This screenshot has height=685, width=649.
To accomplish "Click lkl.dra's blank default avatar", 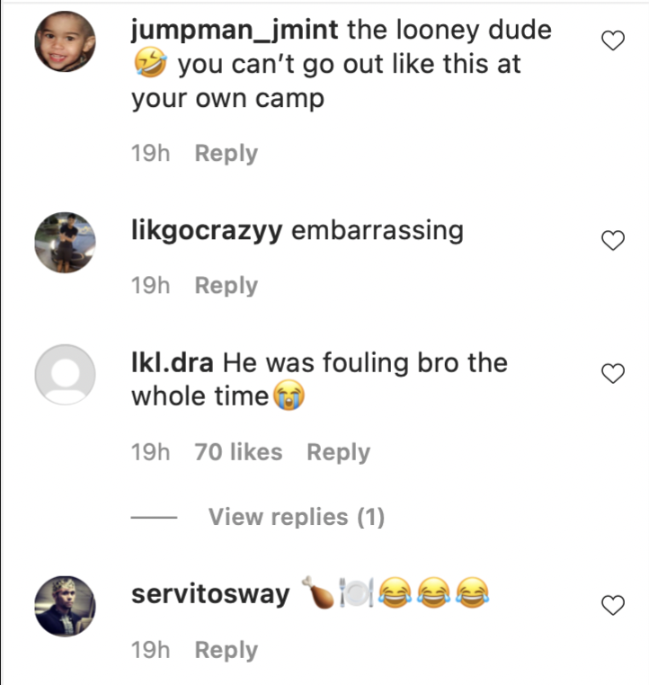I will [65, 374].
